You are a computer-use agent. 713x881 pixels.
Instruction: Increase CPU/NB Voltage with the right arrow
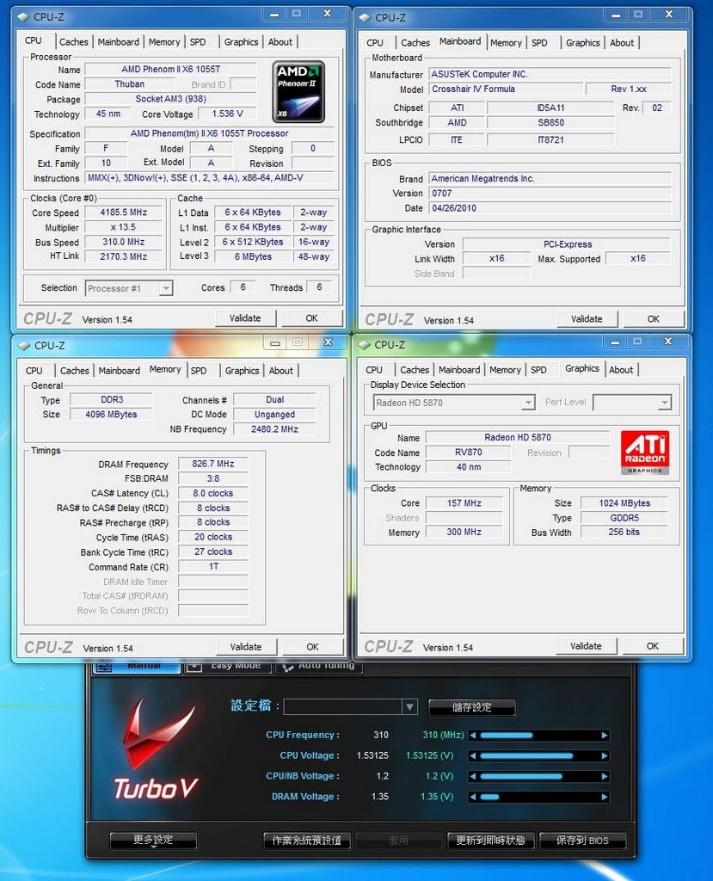tap(605, 777)
